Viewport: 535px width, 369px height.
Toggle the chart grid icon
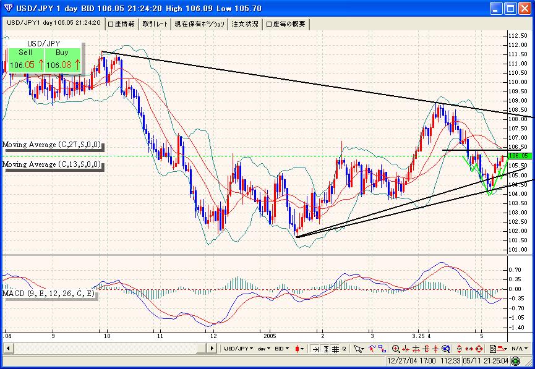335,349
